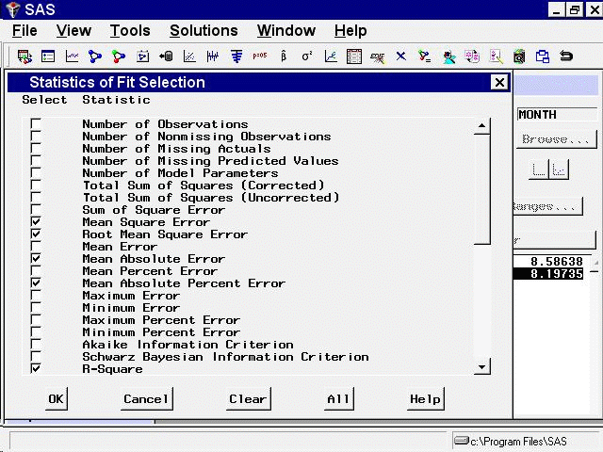Click the line plot toolbar icon
Screen dimensions: 603x452
coord(72,56)
